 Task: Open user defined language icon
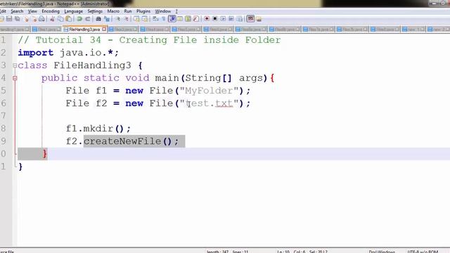(180, 19)
